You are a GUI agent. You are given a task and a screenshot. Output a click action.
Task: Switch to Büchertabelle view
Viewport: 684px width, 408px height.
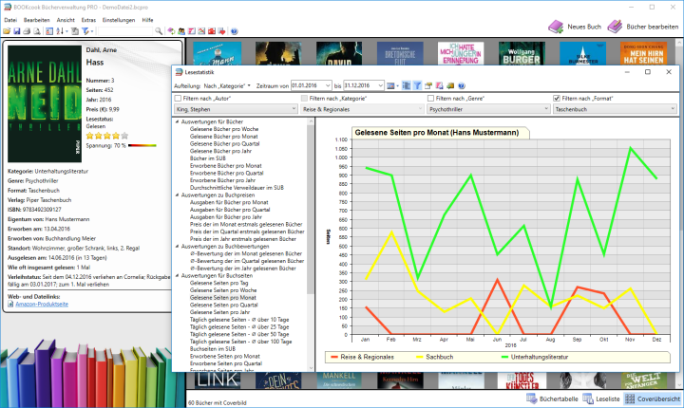pyautogui.click(x=551, y=399)
